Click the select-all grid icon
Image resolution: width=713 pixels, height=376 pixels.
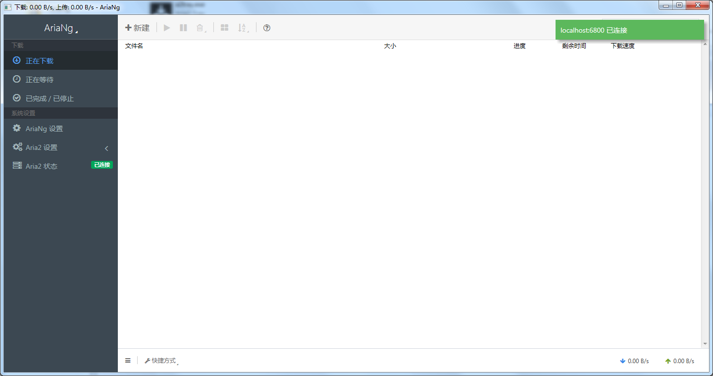tap(224, 28)
